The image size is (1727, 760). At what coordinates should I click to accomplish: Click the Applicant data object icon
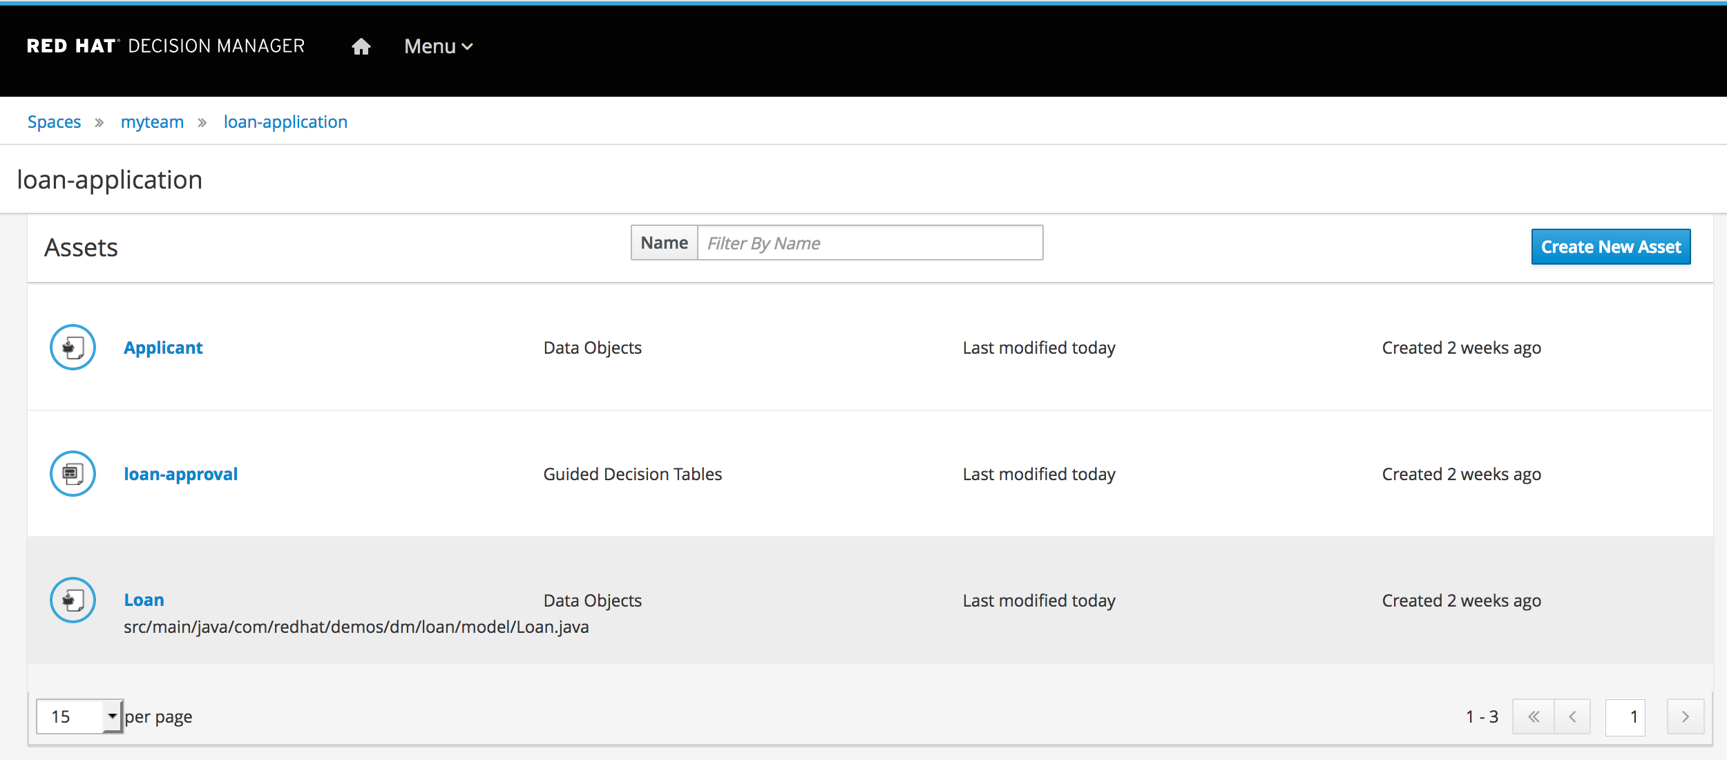pyautogui.click(x=73, y=348)
